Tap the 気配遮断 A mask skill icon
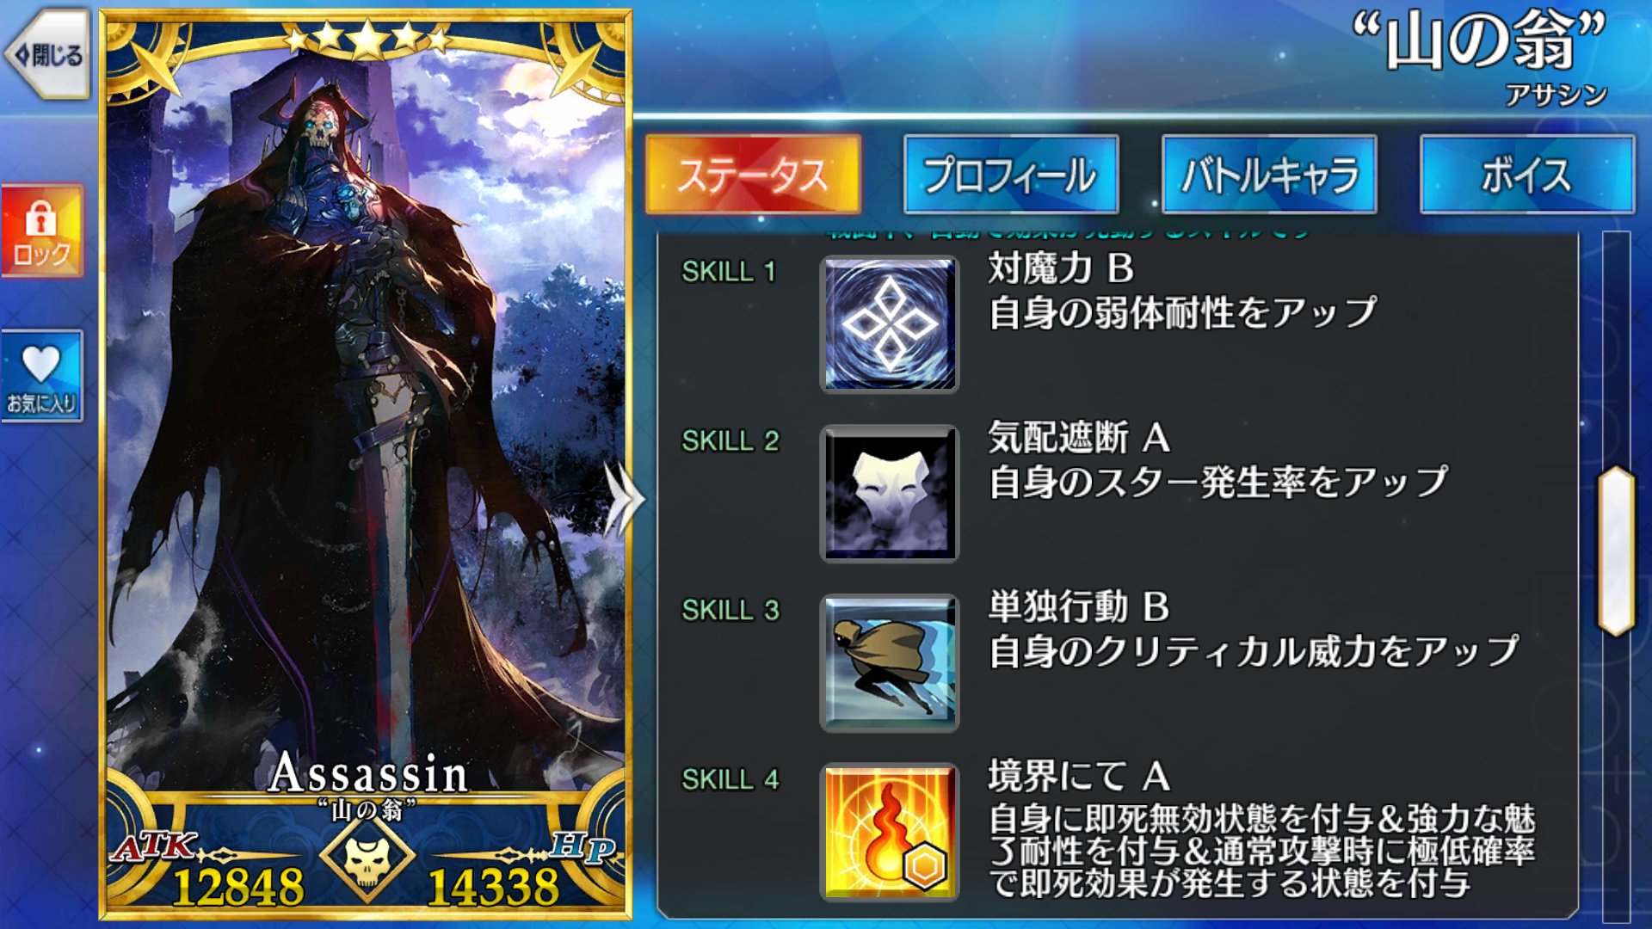The image size is (1652, 929). [x=889, y=493]
